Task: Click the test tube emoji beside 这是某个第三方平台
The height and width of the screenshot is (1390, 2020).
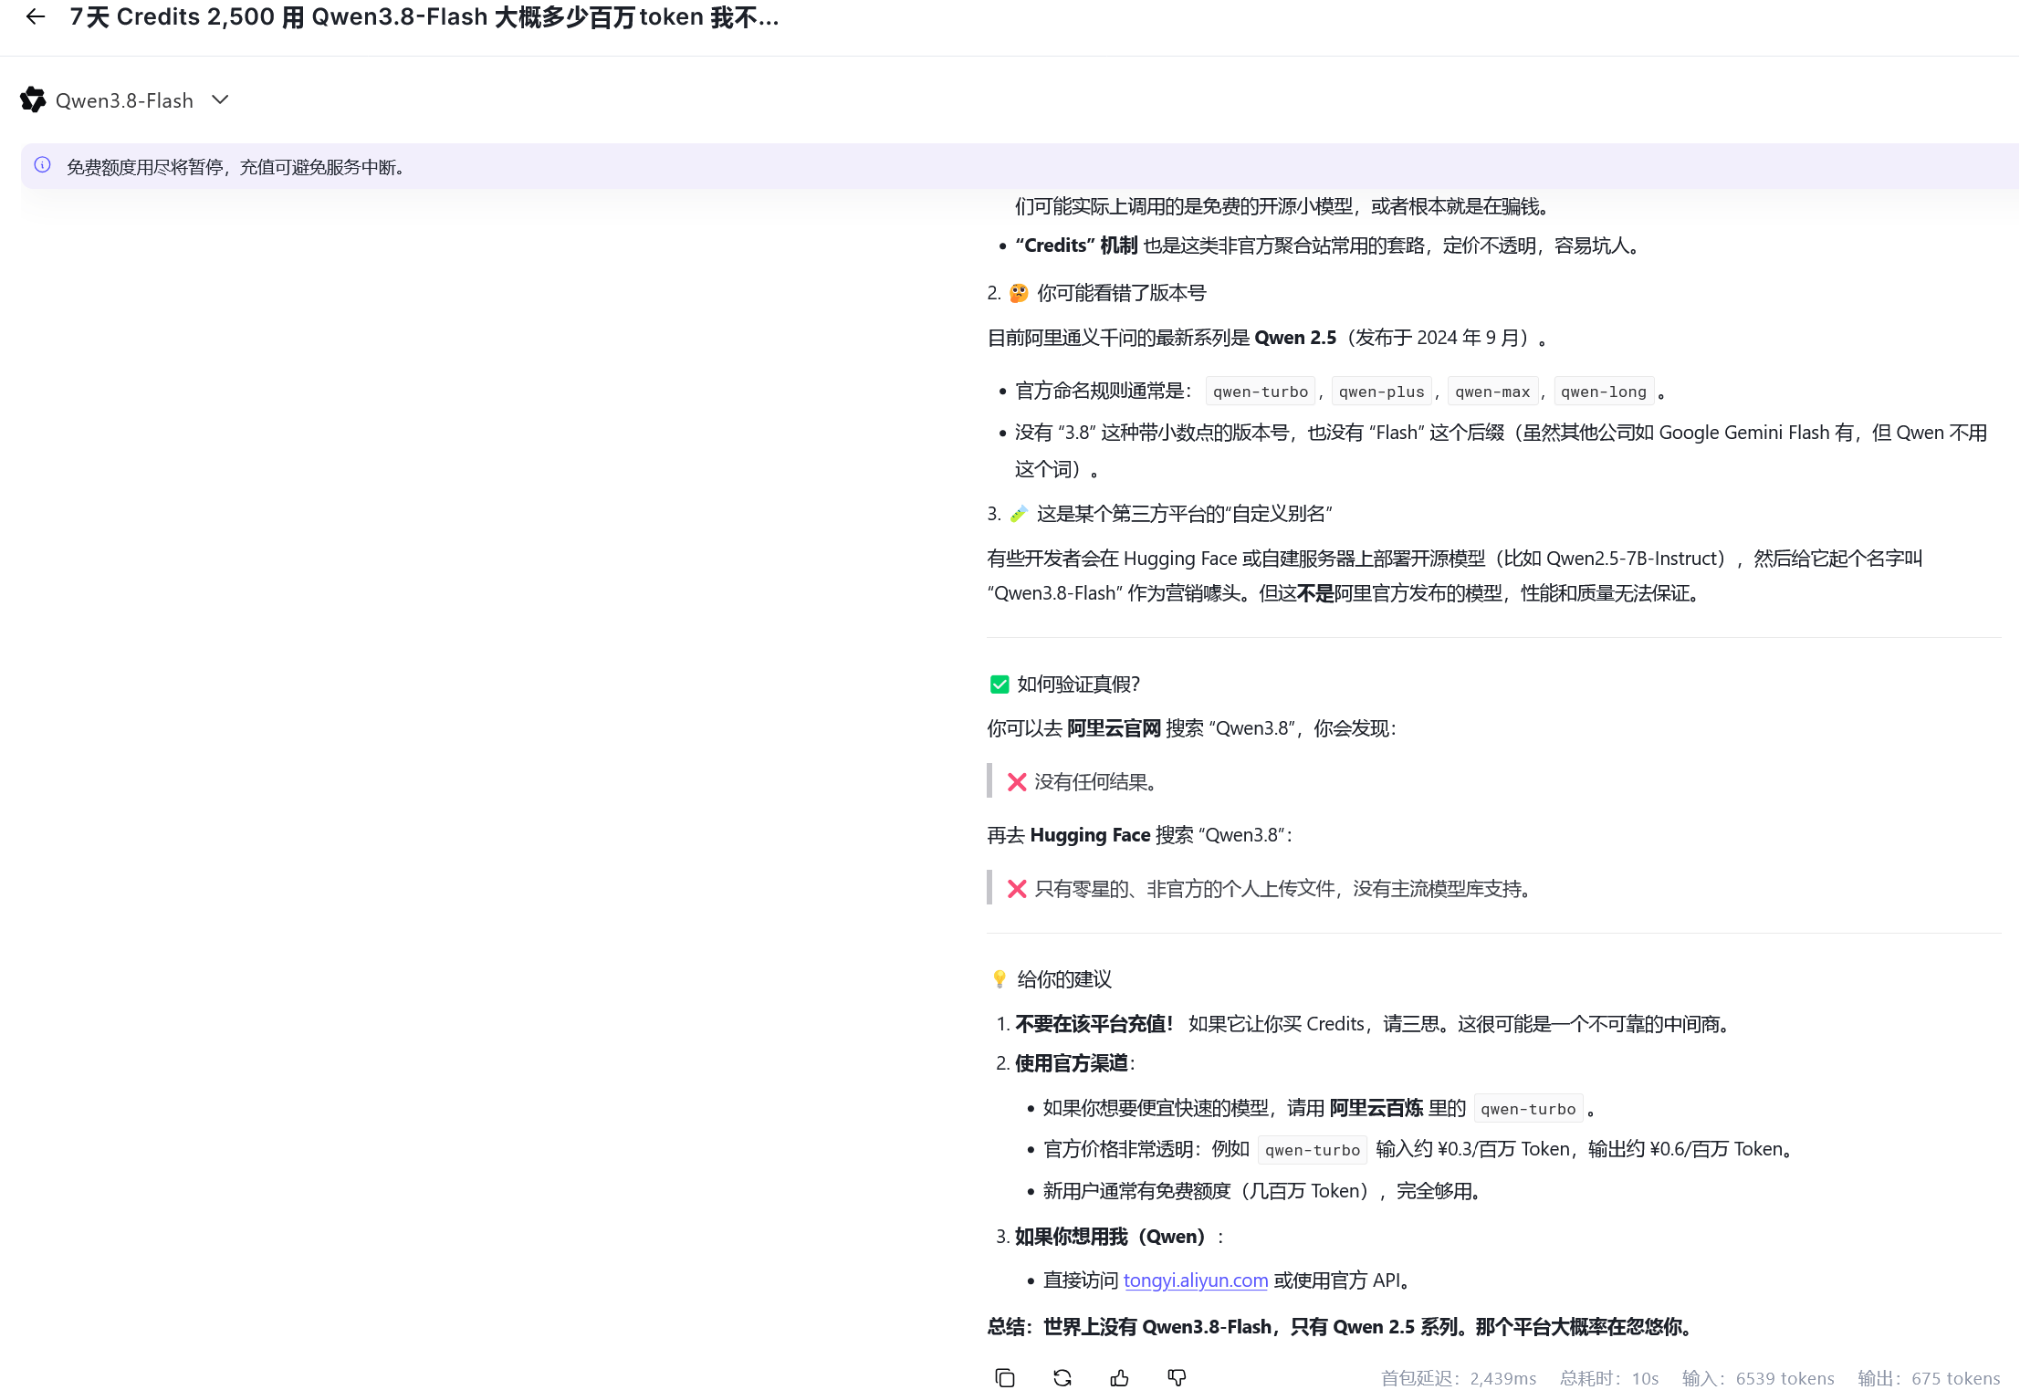Action: pyautogui.click(x=1019, y=514)
